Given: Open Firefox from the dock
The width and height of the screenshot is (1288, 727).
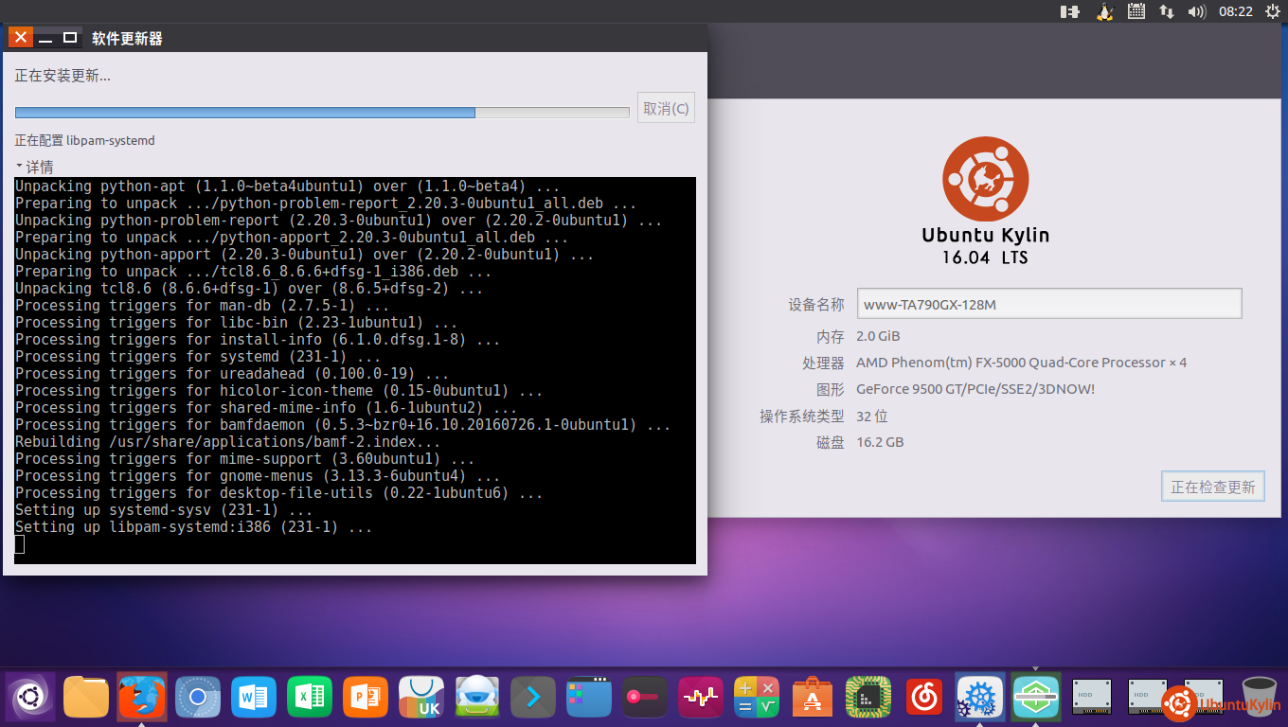Looking at the screenshot, I should click(142, 698).
